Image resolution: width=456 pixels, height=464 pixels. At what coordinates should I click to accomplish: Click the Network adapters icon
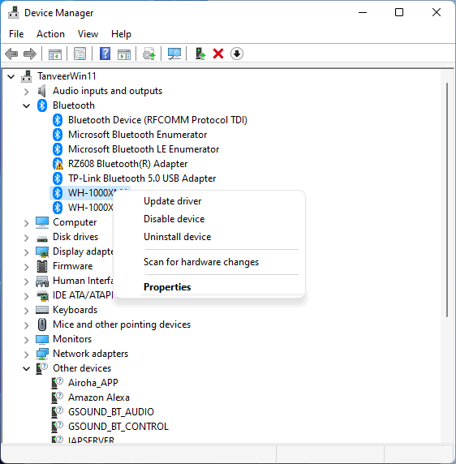point(42,354)
